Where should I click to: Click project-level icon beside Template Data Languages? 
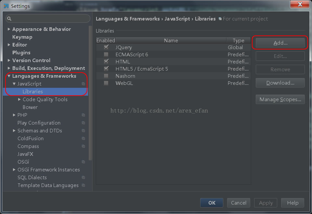(x=84, y=185)
